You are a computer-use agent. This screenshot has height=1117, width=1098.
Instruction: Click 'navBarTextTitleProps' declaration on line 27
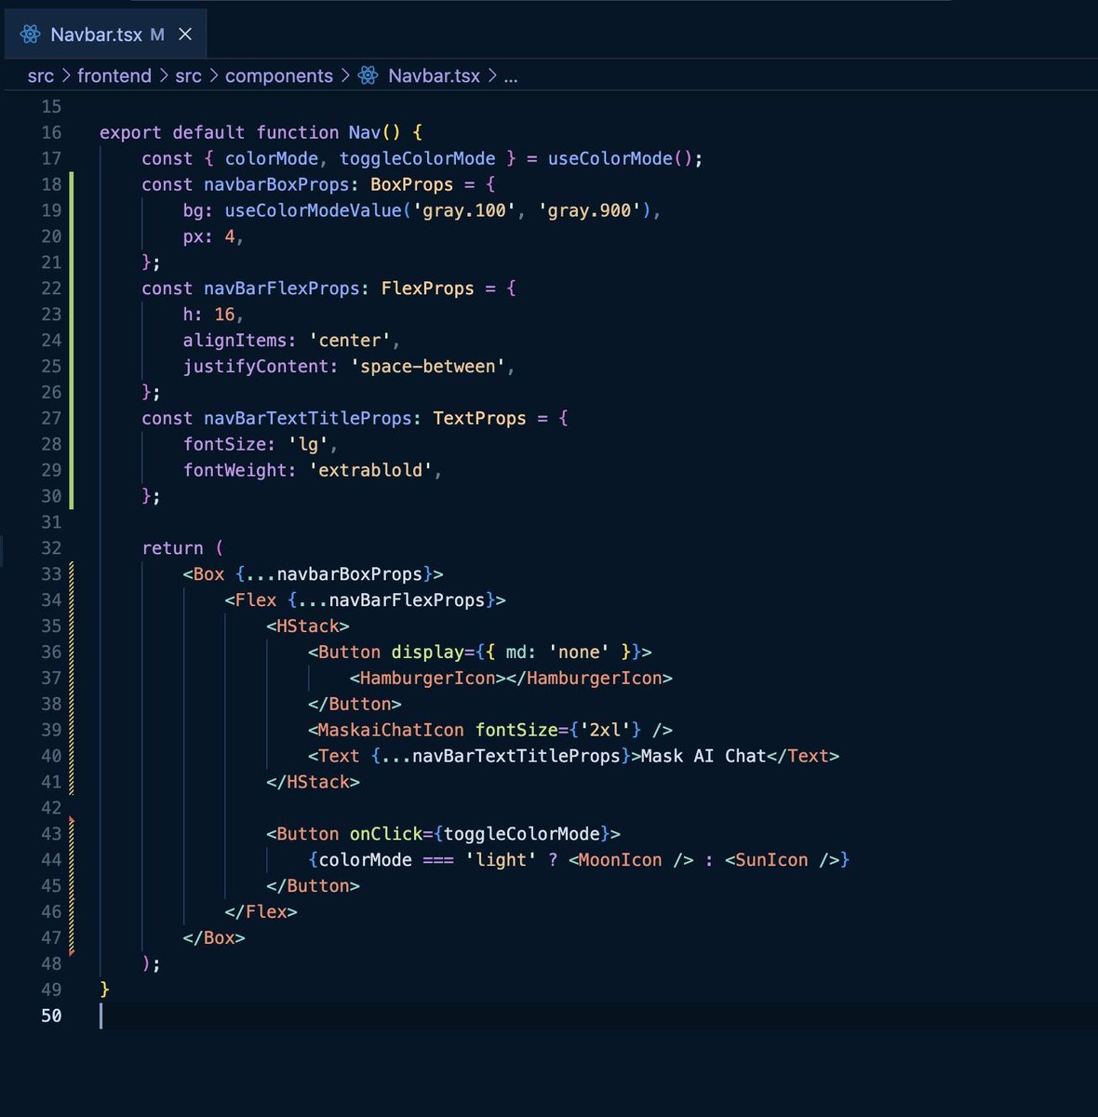coord(308,419)
